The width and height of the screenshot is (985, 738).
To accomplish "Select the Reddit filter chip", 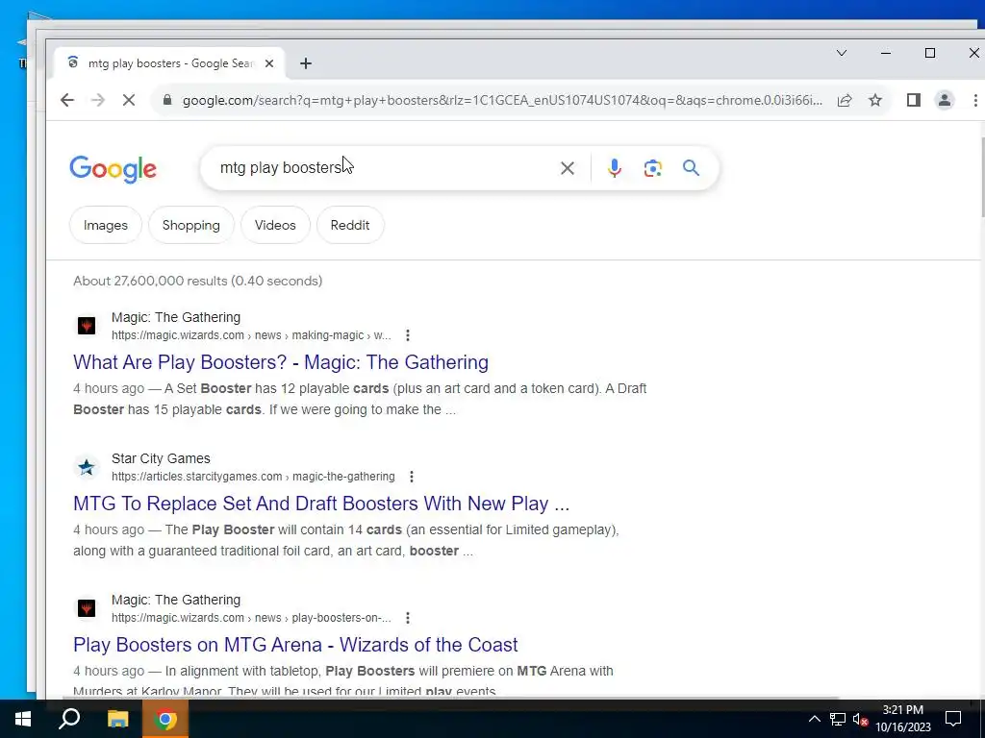I will [x=350, y=225].
